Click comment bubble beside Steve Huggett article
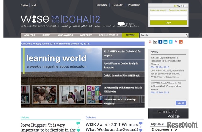The image size is (202, 132). coord(78,123)
